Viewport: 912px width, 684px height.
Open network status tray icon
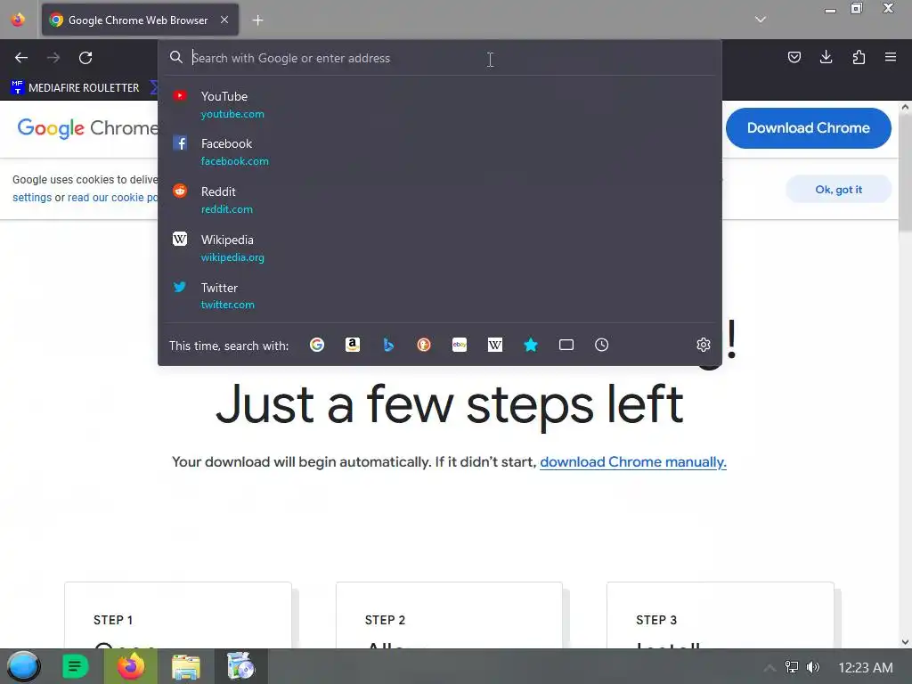[792, 667]
